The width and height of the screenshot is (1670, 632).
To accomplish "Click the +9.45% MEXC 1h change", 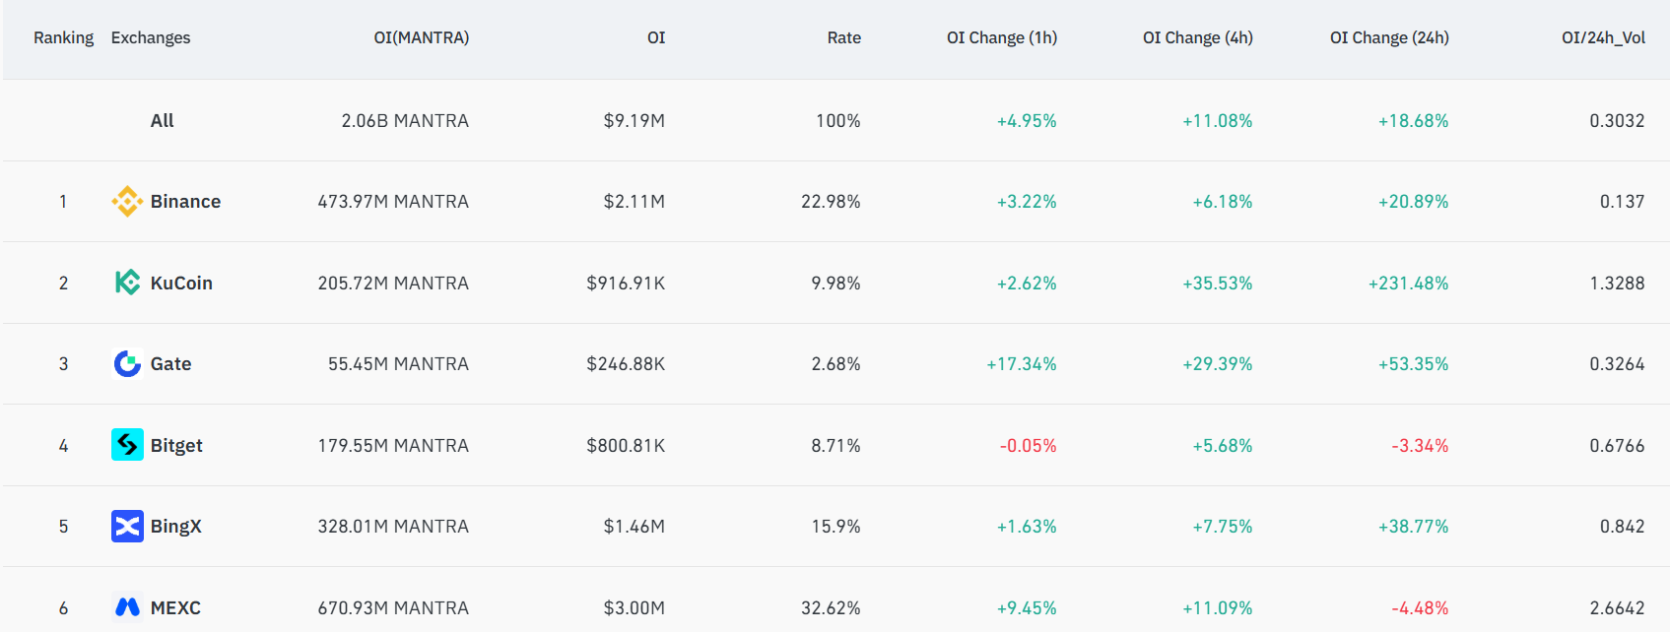I will click(x=1027, y=607).
